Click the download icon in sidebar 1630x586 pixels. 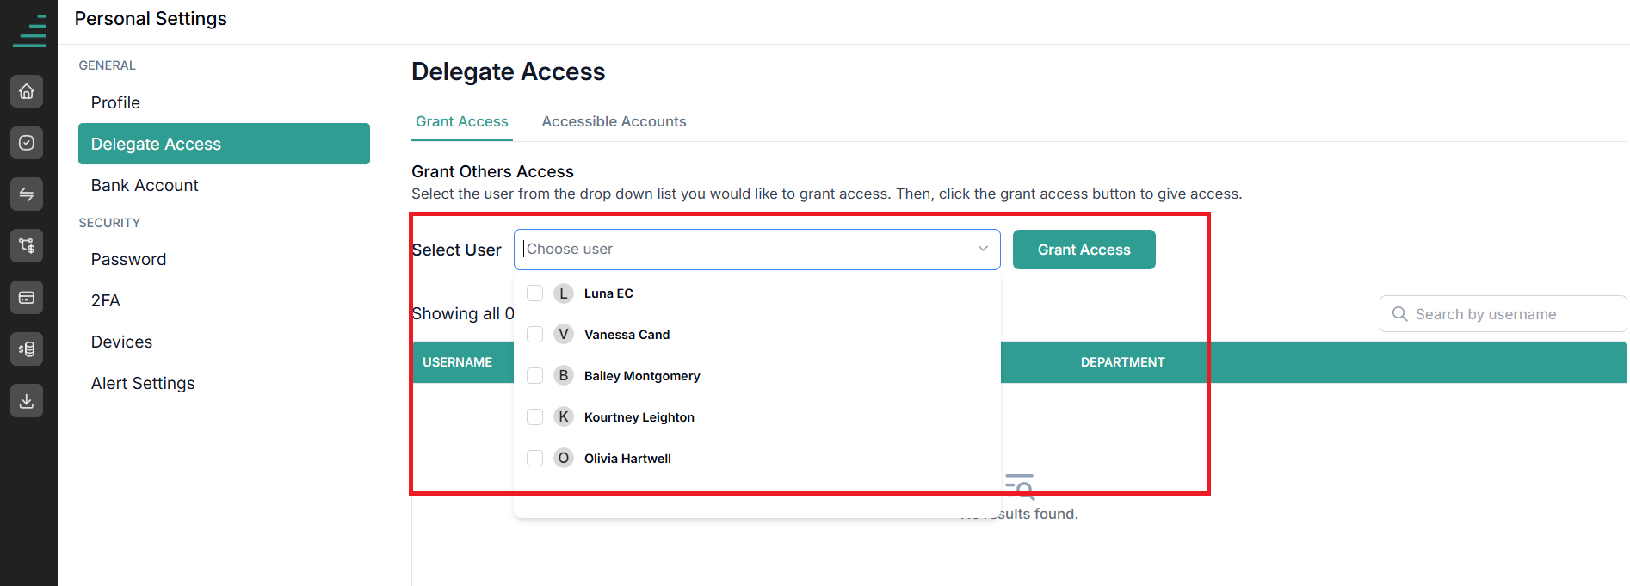tap(27, 401)
